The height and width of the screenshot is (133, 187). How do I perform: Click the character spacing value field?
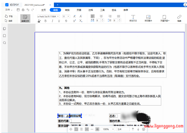98,20
